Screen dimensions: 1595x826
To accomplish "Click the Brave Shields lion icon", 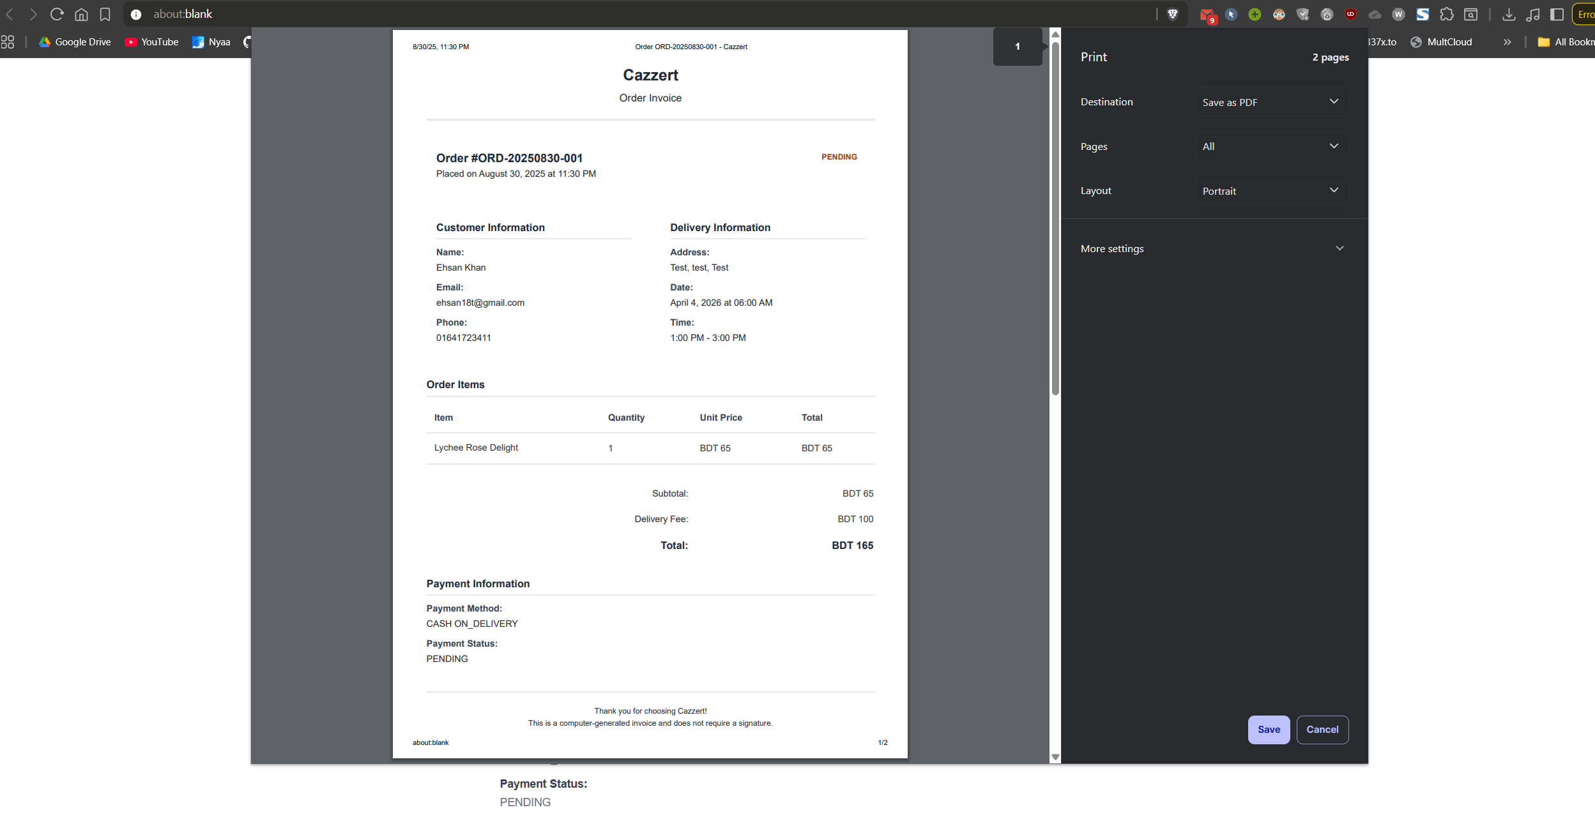I will (1173, 13).
